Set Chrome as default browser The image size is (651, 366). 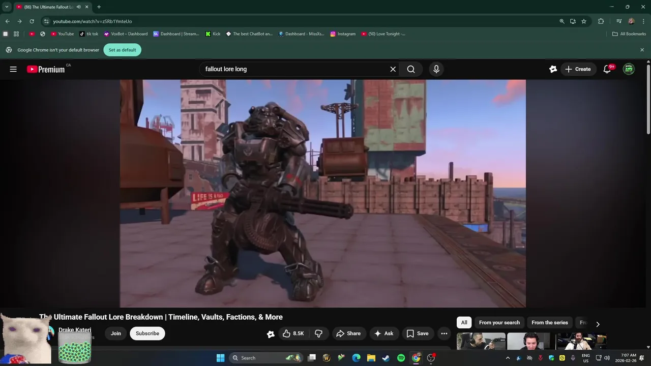click(x=122, y=50)
